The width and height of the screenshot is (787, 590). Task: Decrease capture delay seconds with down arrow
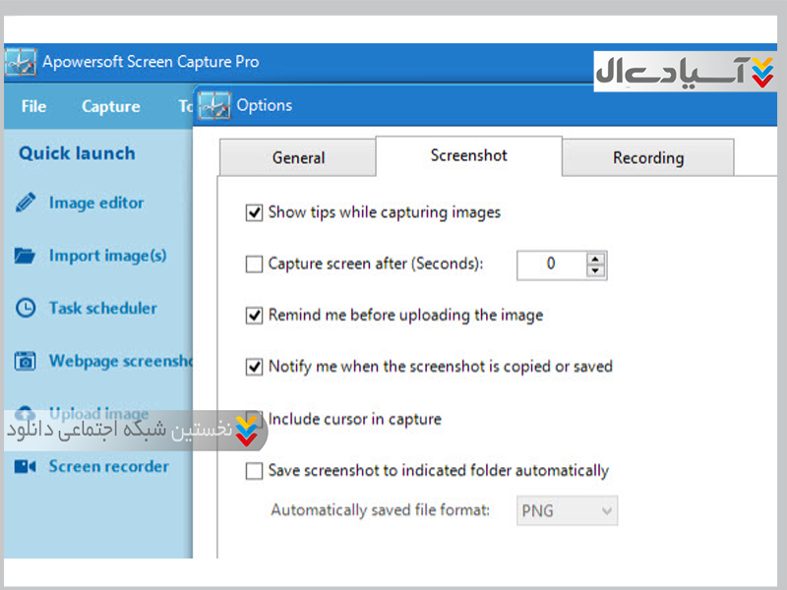595,269
